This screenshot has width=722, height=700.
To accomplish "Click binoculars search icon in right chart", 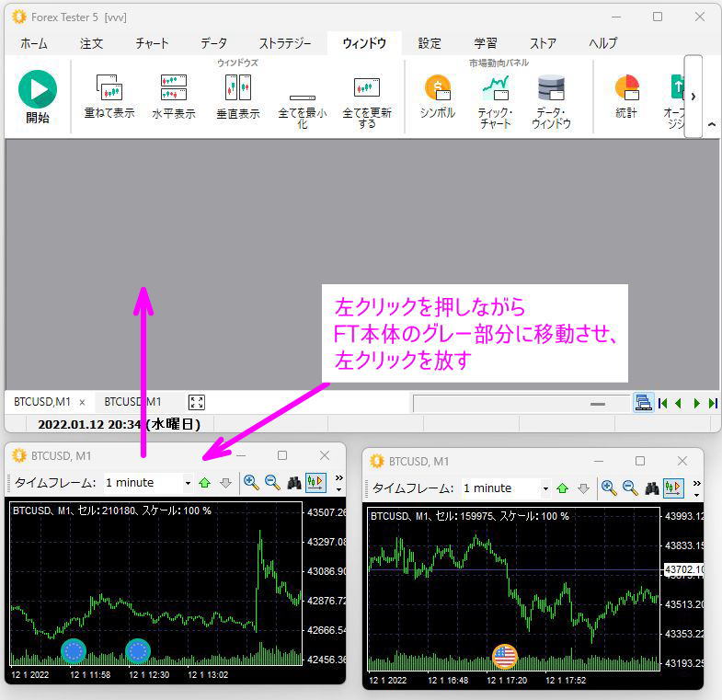I will [x=652, y=488].
